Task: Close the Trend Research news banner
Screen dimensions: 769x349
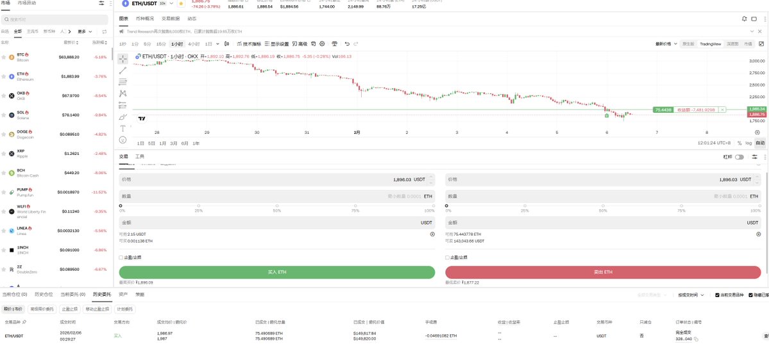Action: pyautogui.click(x=761, y=31)
